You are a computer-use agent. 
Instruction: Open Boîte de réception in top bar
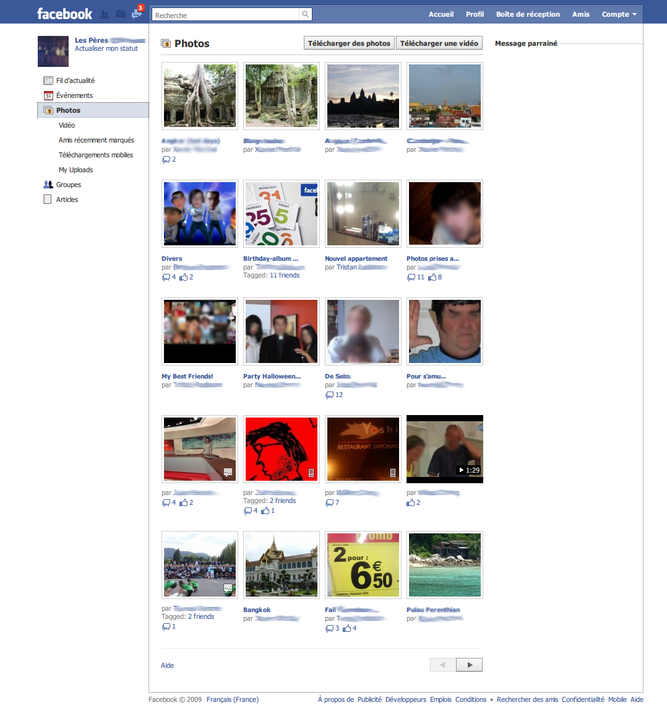[x=528, y=14]
